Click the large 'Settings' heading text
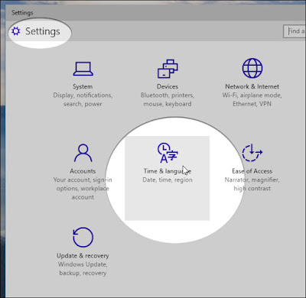Screen dimensions: 306x298 tap(43, 31)
